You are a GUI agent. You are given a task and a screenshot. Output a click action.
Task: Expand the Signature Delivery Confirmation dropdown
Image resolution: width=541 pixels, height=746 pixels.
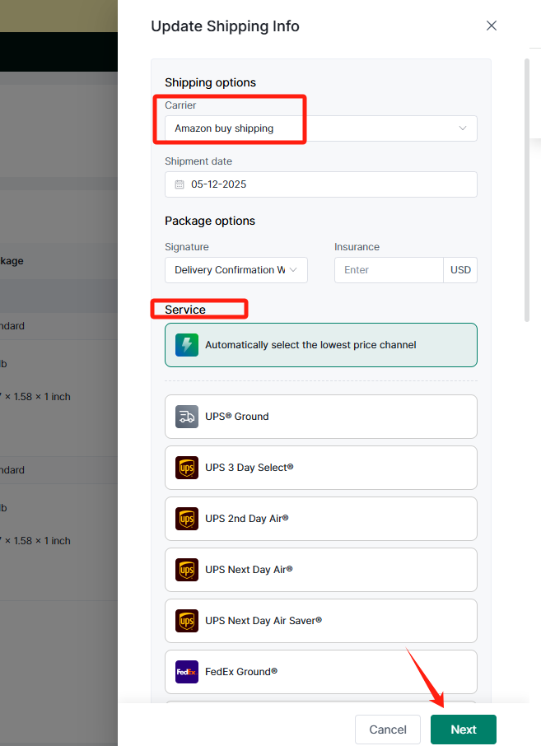click(236, 270)
